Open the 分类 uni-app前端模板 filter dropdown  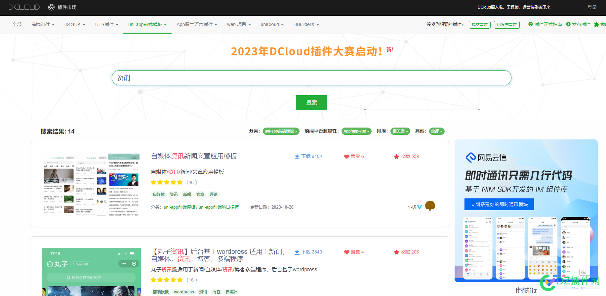[281, 131]
